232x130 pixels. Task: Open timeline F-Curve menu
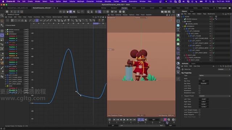coord(48,17)
